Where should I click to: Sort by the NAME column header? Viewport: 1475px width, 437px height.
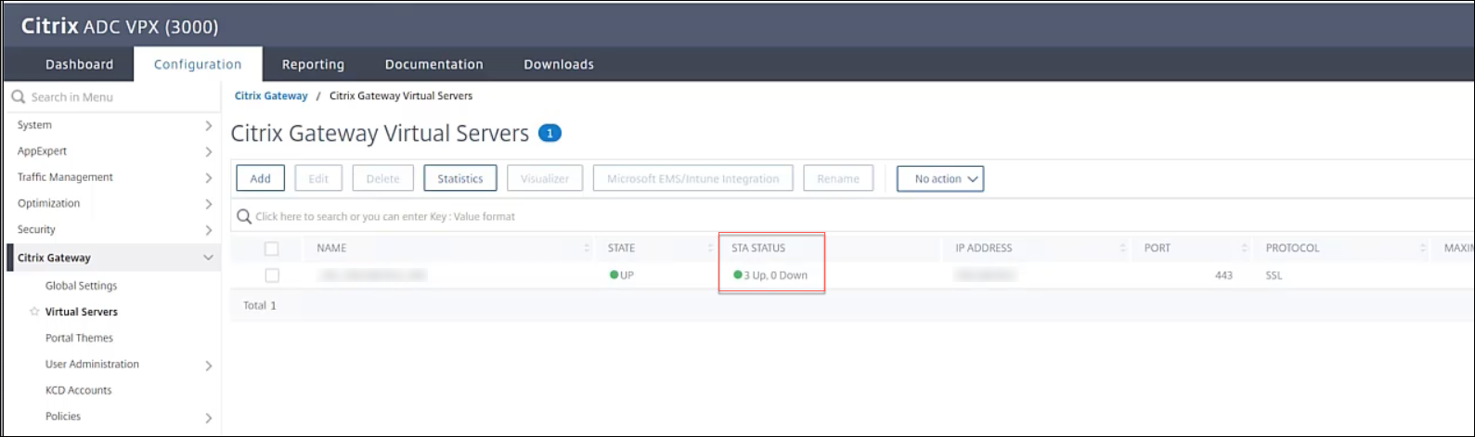coord(331,249)
